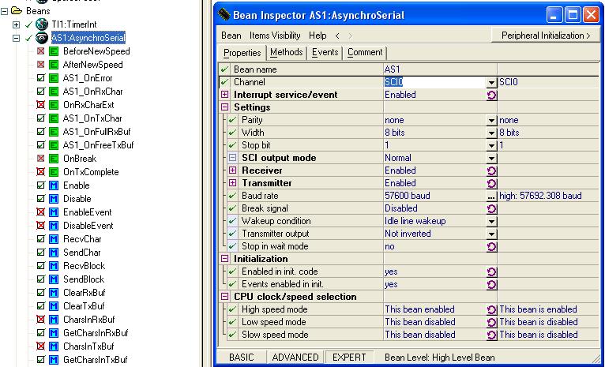Click the Baud rate ellipsis button
This screenshot has width=605, height=367.
491,197
